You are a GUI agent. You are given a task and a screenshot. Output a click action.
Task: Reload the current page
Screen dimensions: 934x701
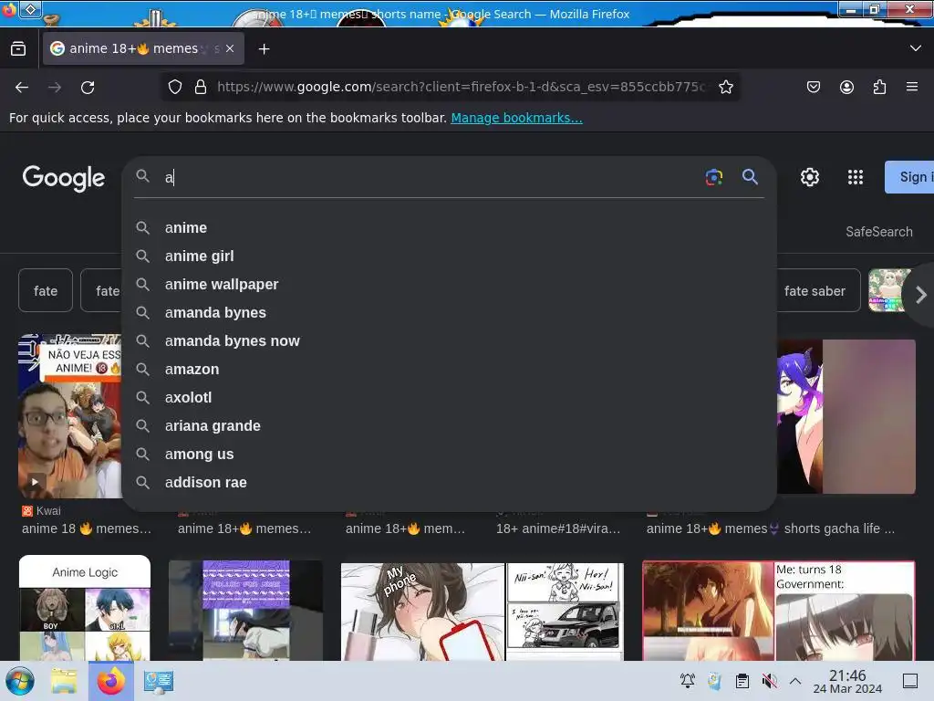pos(88,88)
